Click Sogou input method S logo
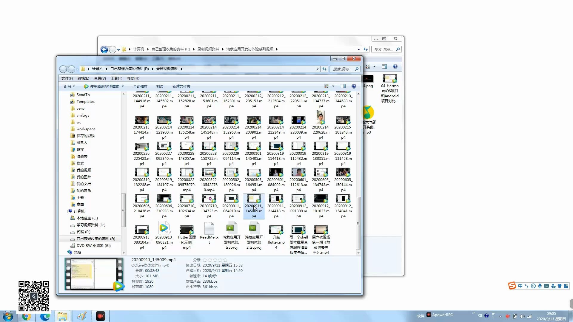Screen dimensions: 573x322 point(512,286)
